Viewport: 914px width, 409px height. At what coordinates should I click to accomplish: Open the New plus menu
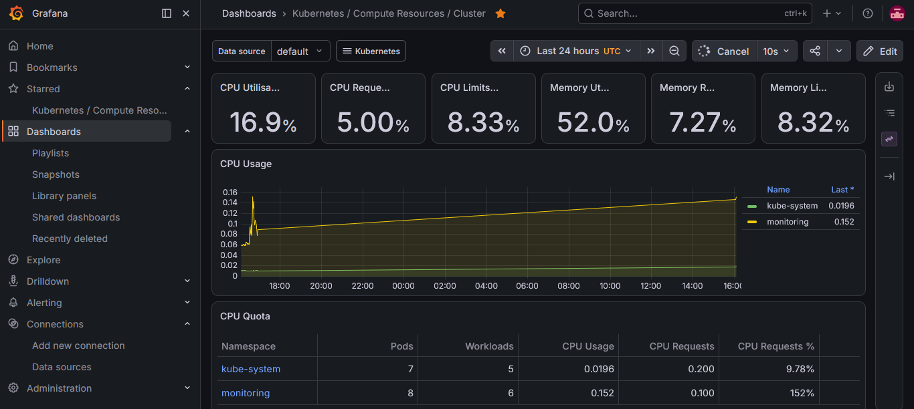(832, 13)
